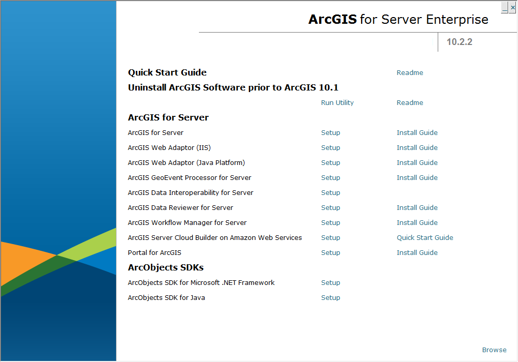Image resolution: width=518 pixels, height=362 pixels.
Task: Click the 'ArcGIS Data Reviewer for Server' label
Action: pyautogui.click(x=180, y=208)
